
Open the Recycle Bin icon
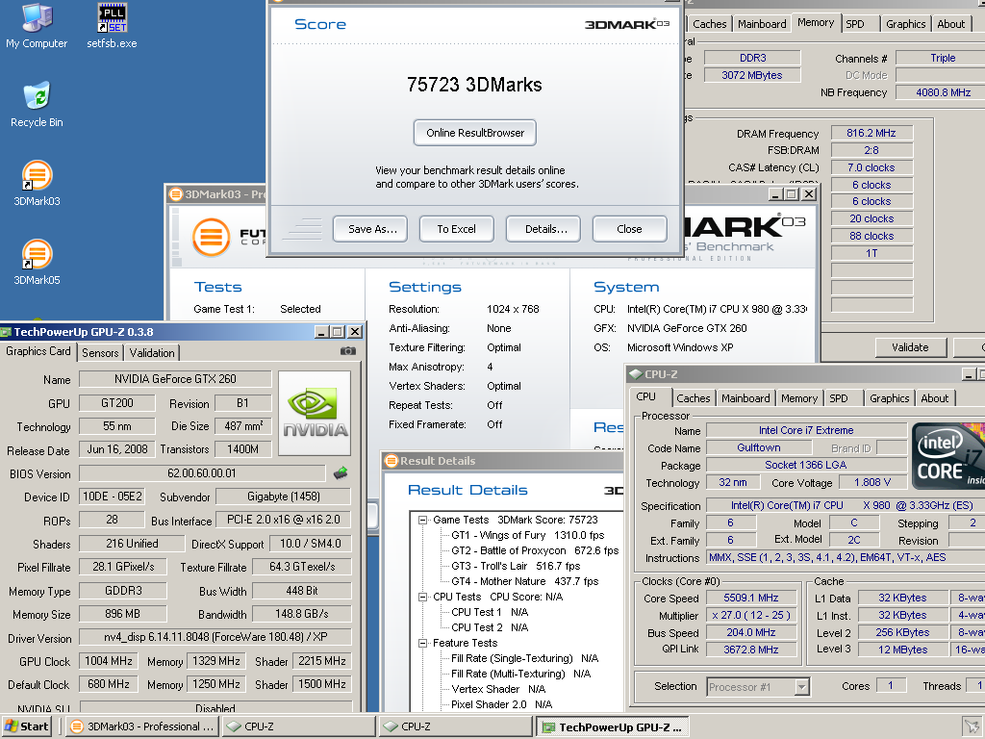(x=37, y=105)
